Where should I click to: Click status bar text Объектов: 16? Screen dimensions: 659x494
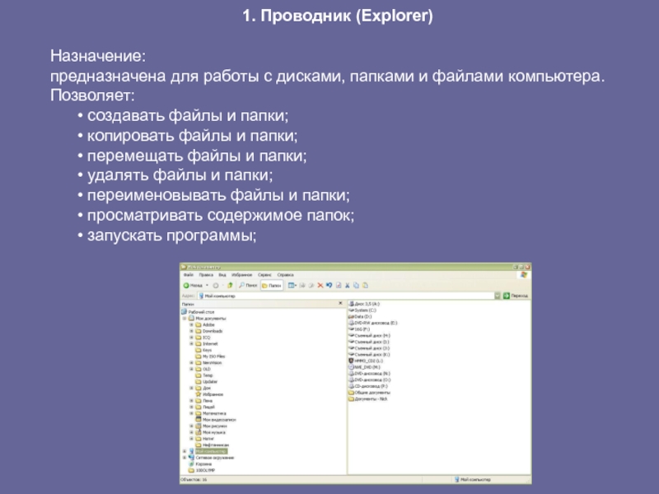point(194,479)
